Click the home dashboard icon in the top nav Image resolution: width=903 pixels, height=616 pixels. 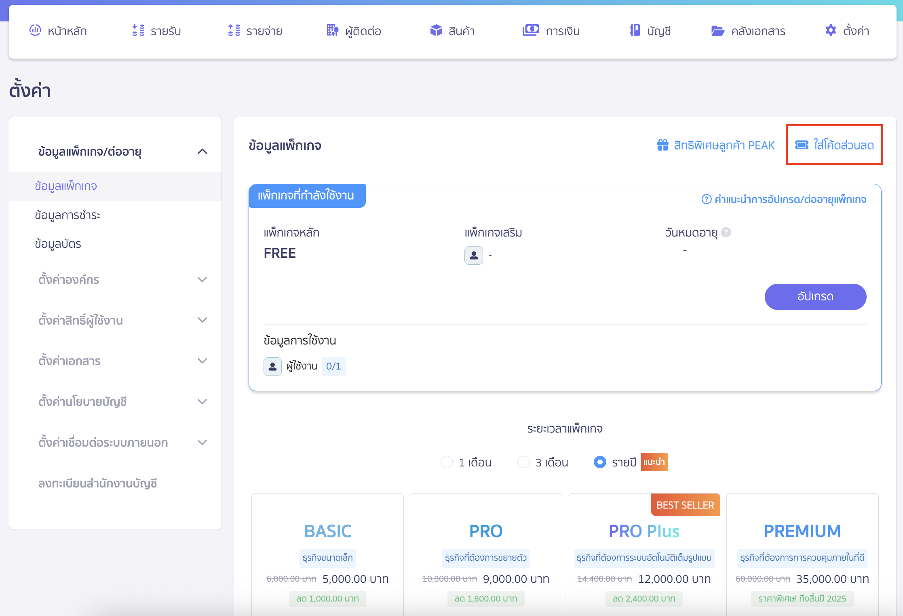tap(35, 30)
